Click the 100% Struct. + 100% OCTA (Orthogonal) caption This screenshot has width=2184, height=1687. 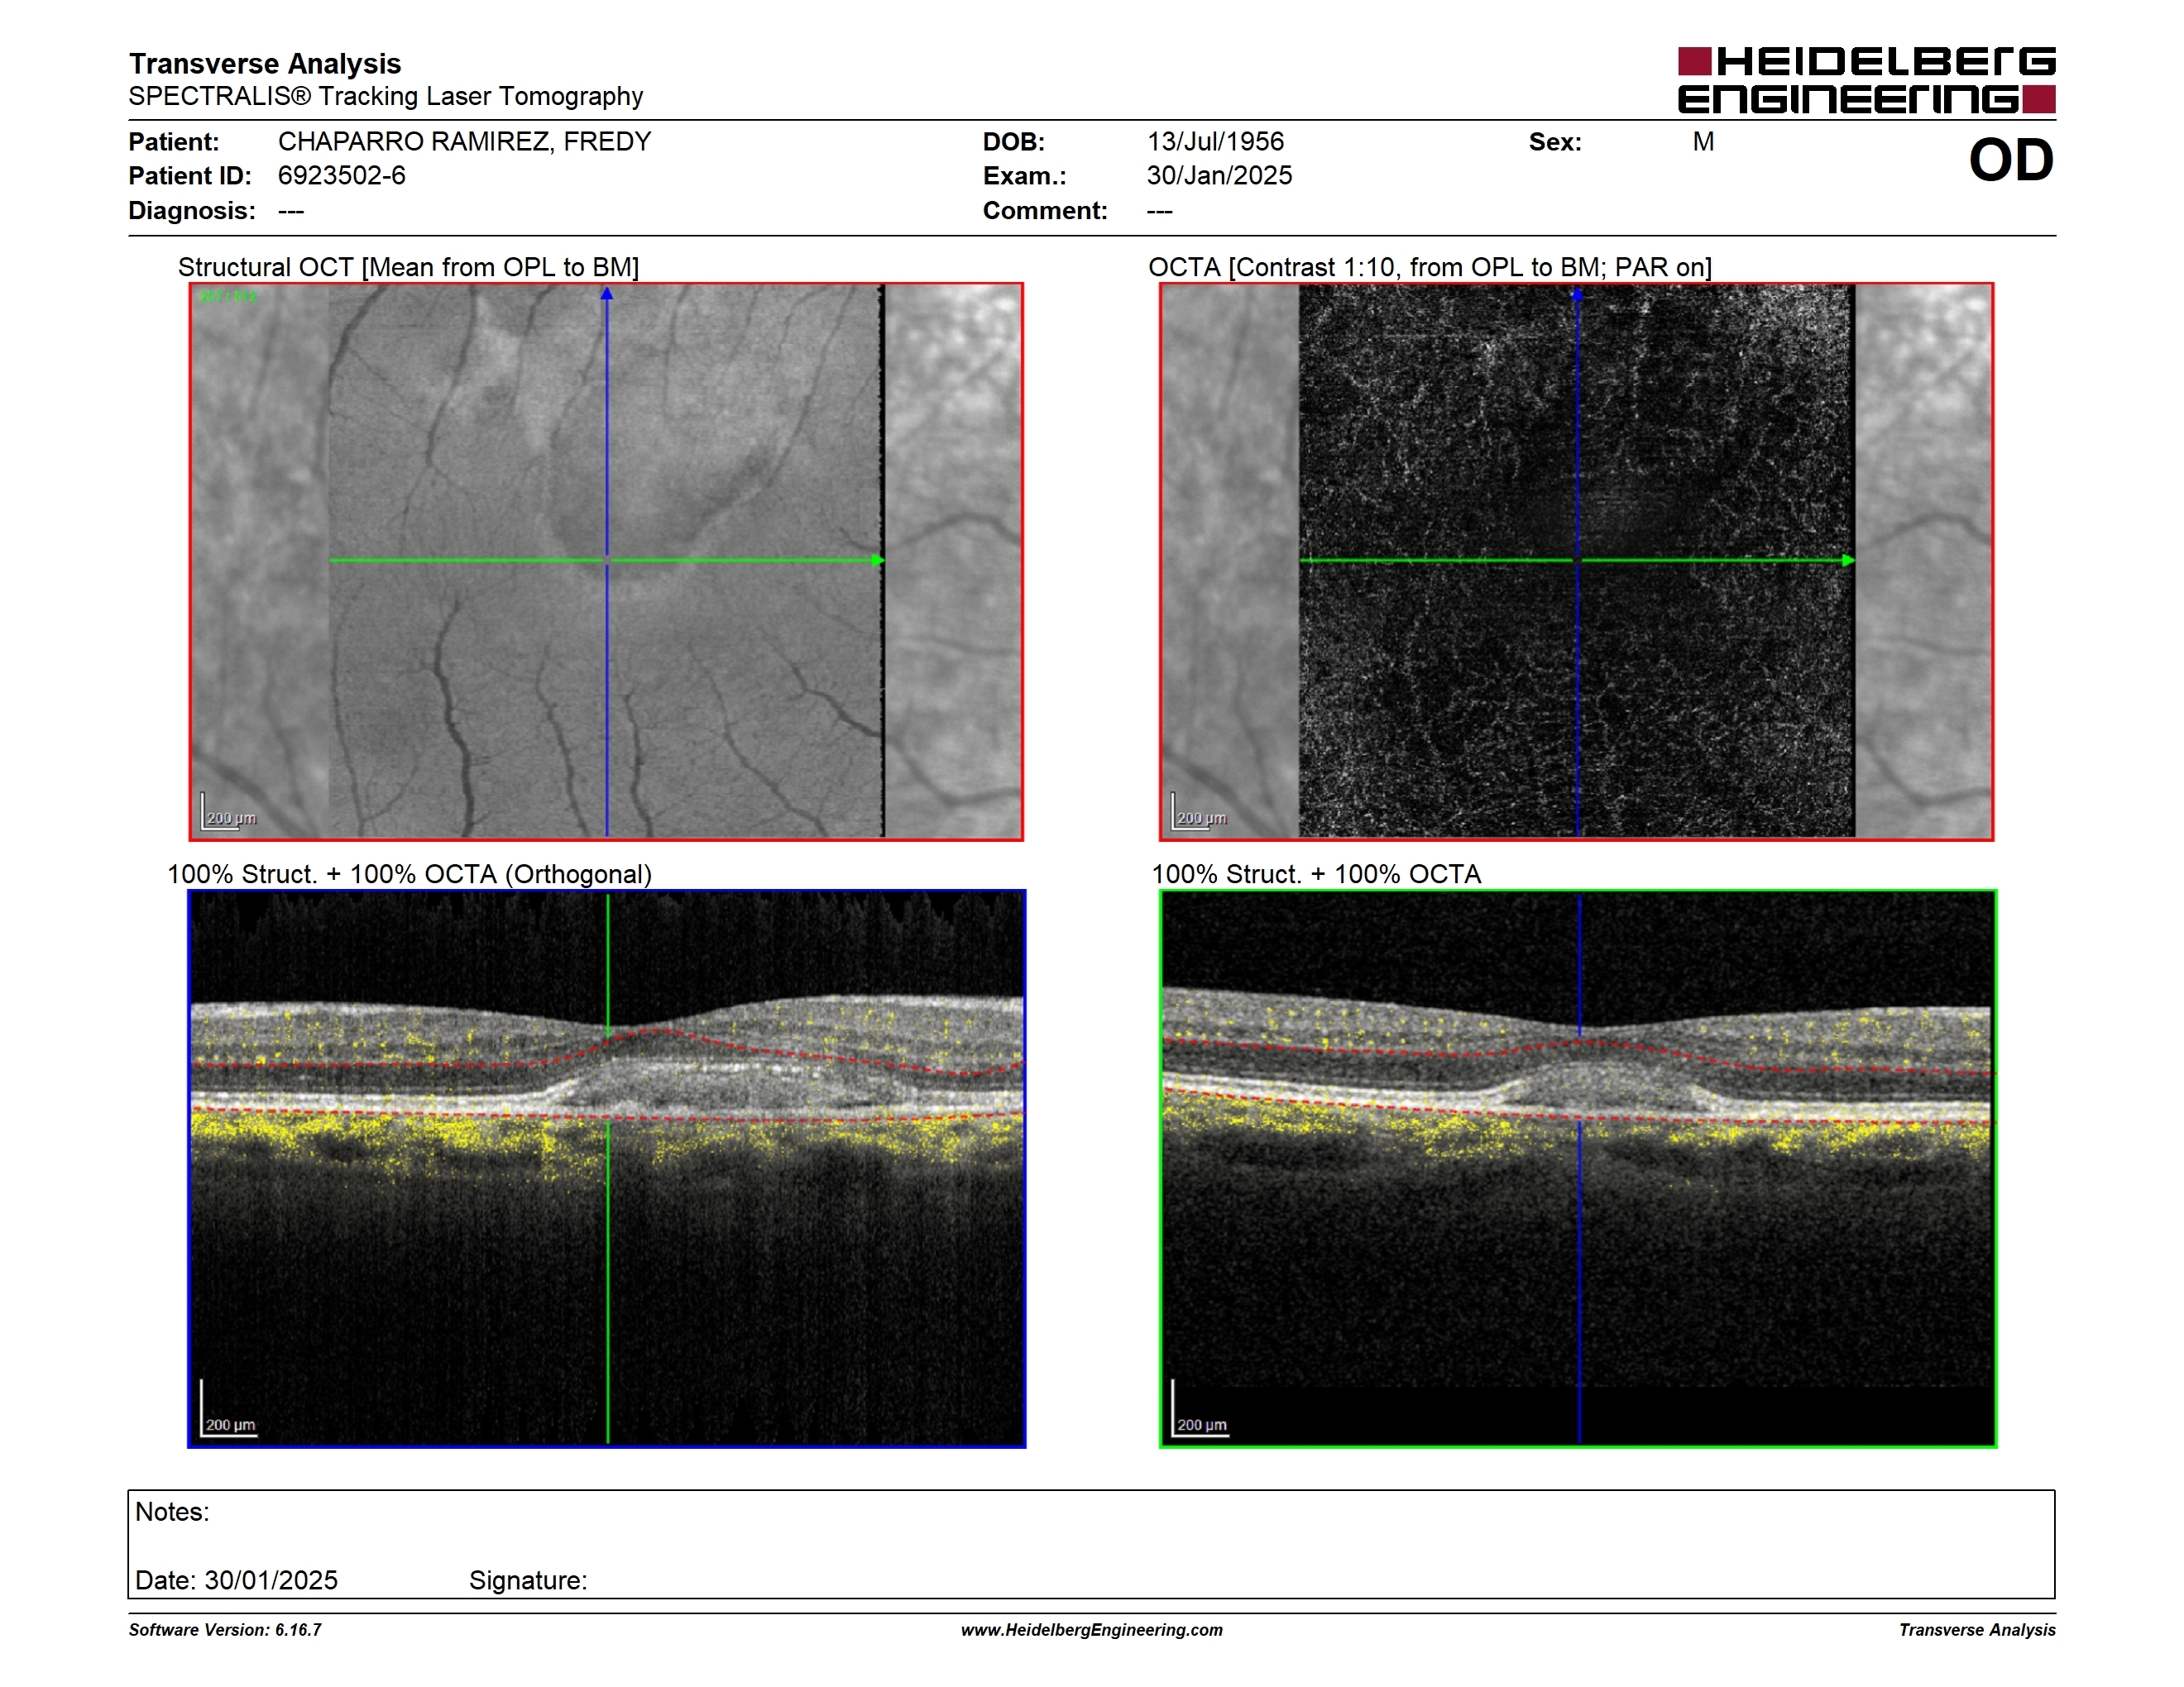pos(409,873)
